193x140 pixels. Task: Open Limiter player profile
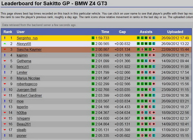[x=22, y=73]
